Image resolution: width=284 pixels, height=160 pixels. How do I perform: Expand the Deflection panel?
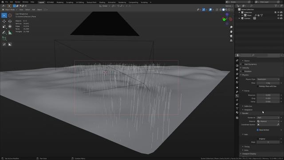coord(248,106)
